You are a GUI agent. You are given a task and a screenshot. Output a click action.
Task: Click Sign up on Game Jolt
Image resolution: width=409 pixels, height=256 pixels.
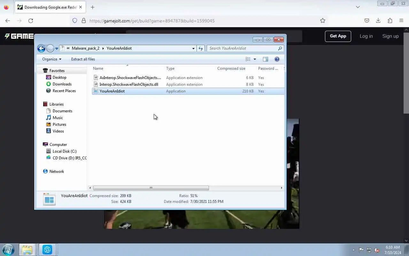pyautogui.click(x=390, y=36)
